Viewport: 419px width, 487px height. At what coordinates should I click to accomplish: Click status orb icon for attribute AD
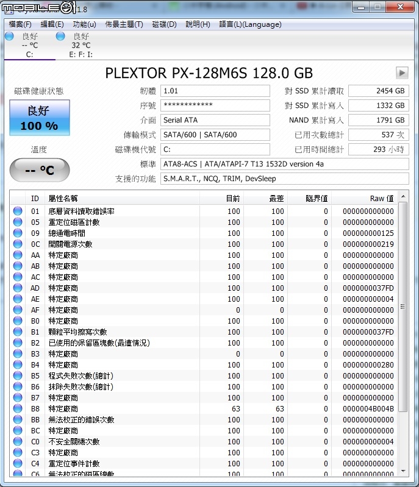coord(18,288)
